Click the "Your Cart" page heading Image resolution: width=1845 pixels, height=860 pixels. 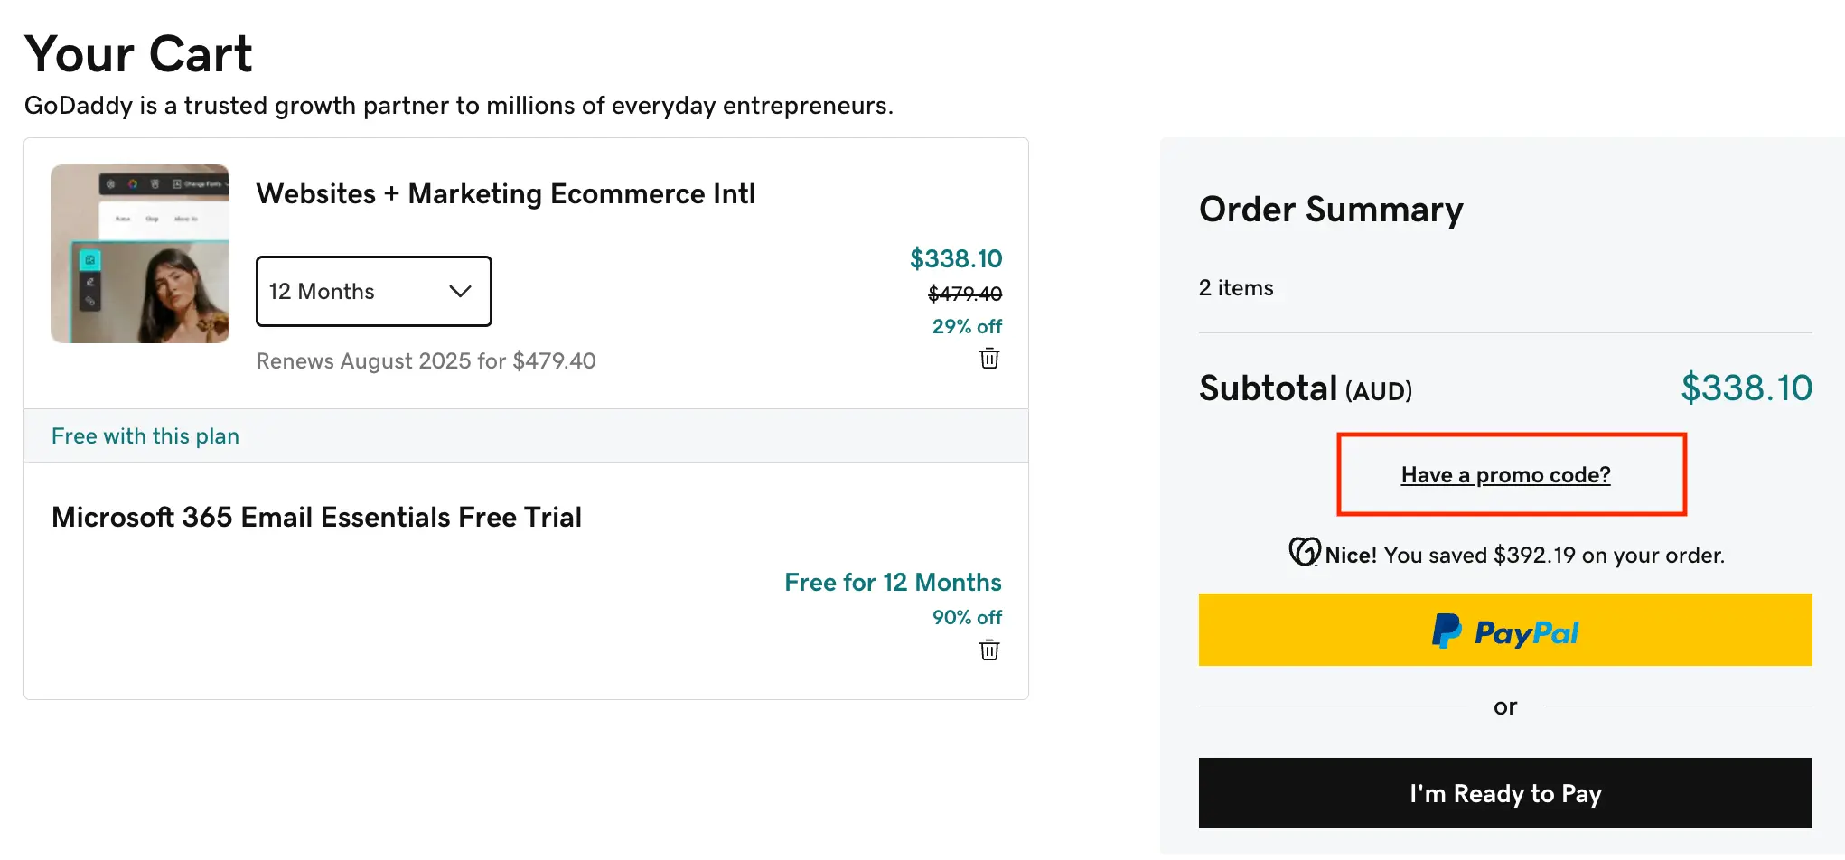tap(138, 54)
